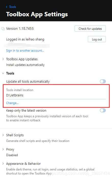Viewport: 112px width, 178px height.
Task: Click the Shell Scripts heading
Action: [x=15, y=135]
